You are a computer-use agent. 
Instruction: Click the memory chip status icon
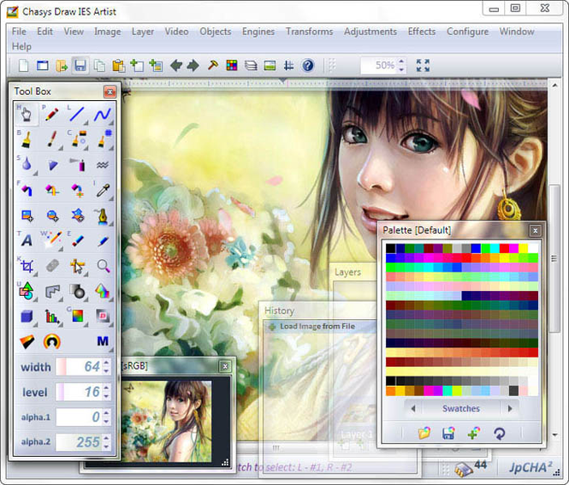point(464,468)
